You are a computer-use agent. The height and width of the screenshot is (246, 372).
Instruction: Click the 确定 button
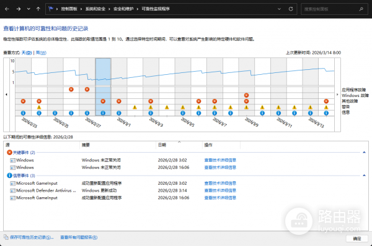357,239
